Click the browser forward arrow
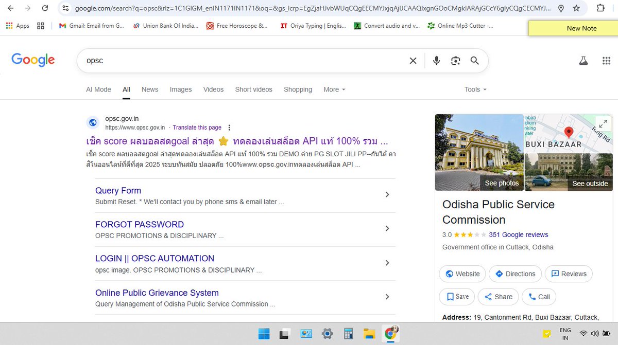Viewport: 618px width, 345px height. pos(27,8)
